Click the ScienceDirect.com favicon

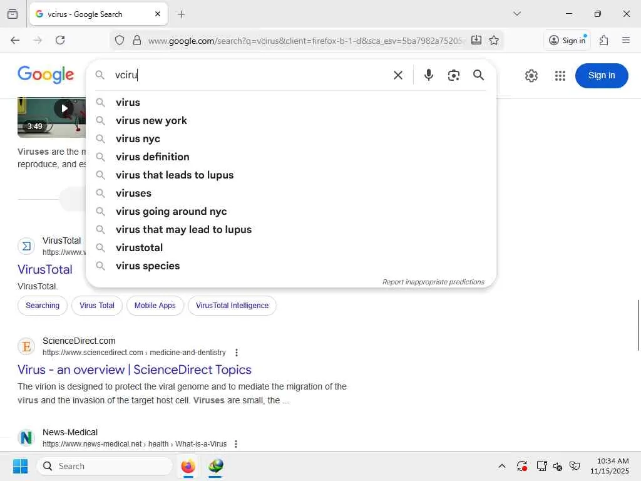pyautogui.click(x=26, y=346)
